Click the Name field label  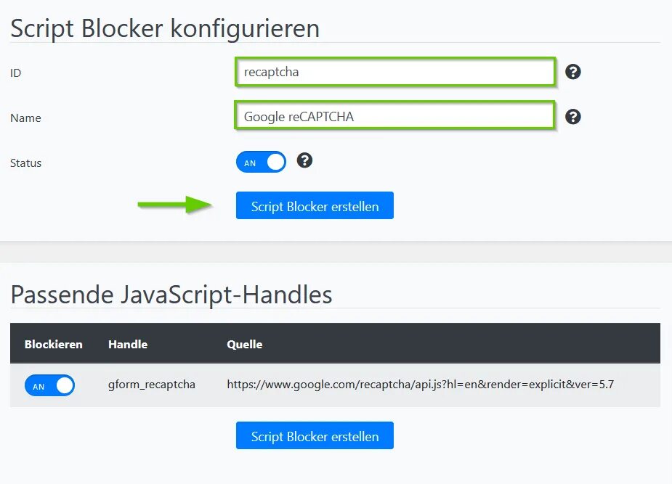coord(25,118)
